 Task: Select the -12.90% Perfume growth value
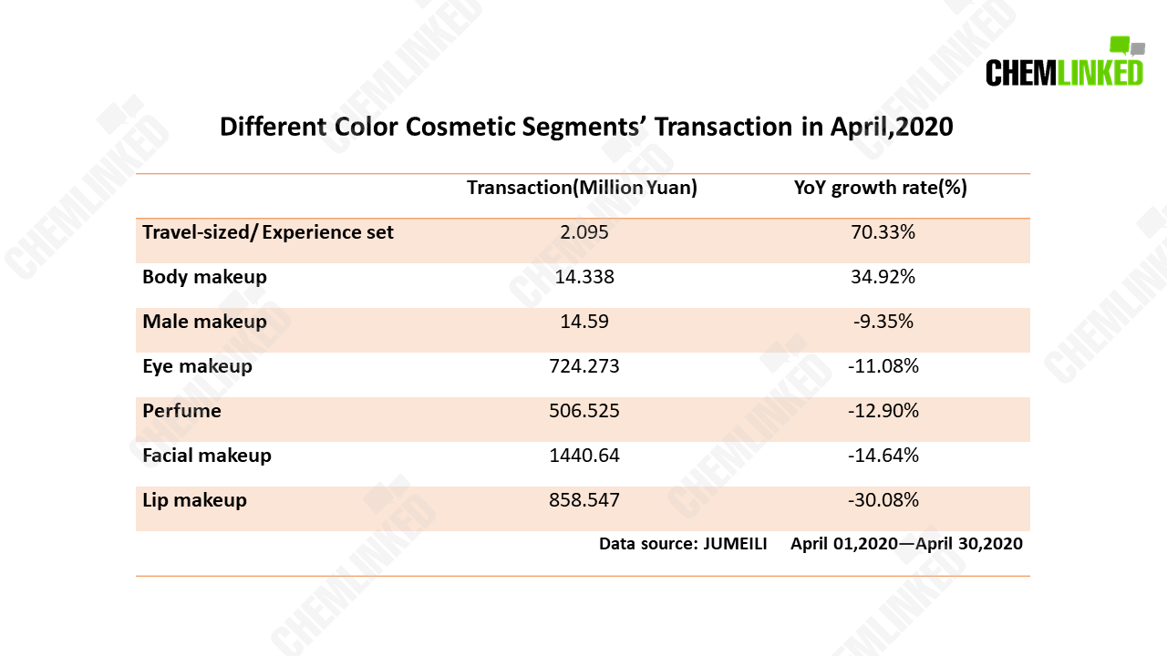(x=881, y=411)
